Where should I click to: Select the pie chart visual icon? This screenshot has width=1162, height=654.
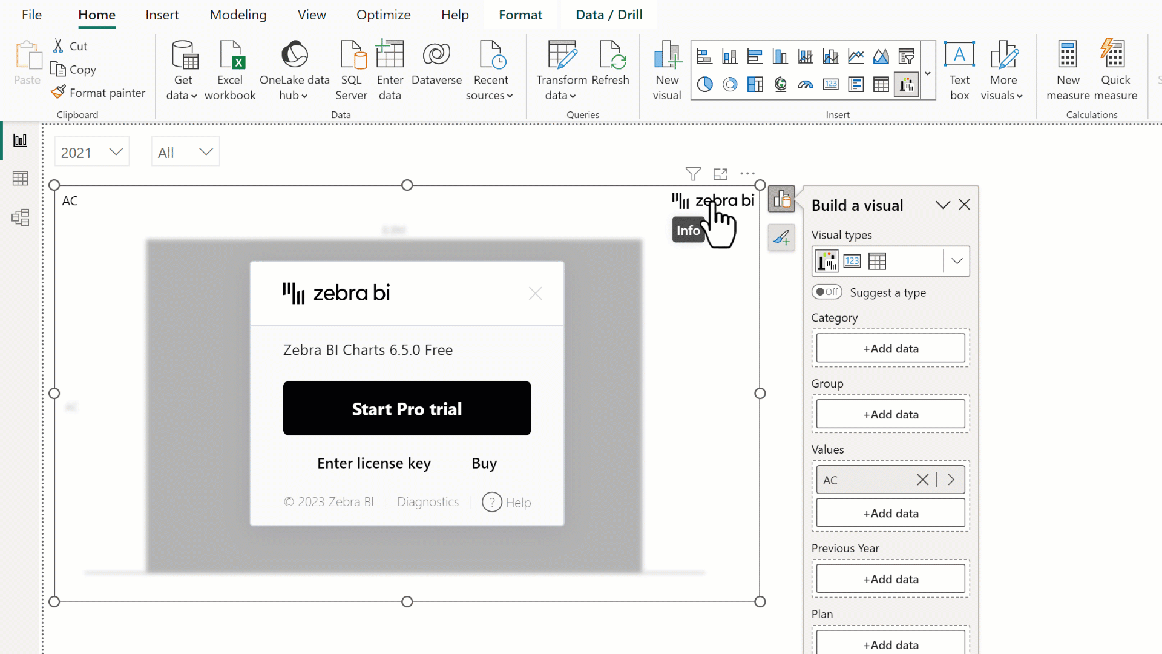[x=704, y=84]
